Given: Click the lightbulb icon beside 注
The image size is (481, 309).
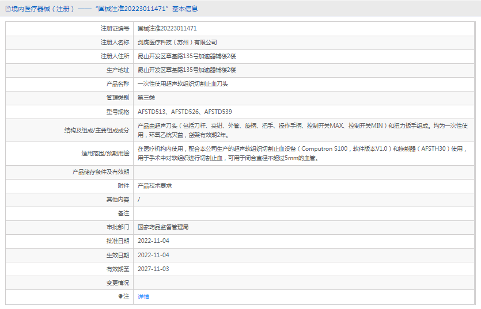Looking at the screenshot, I should click(120, 296).
